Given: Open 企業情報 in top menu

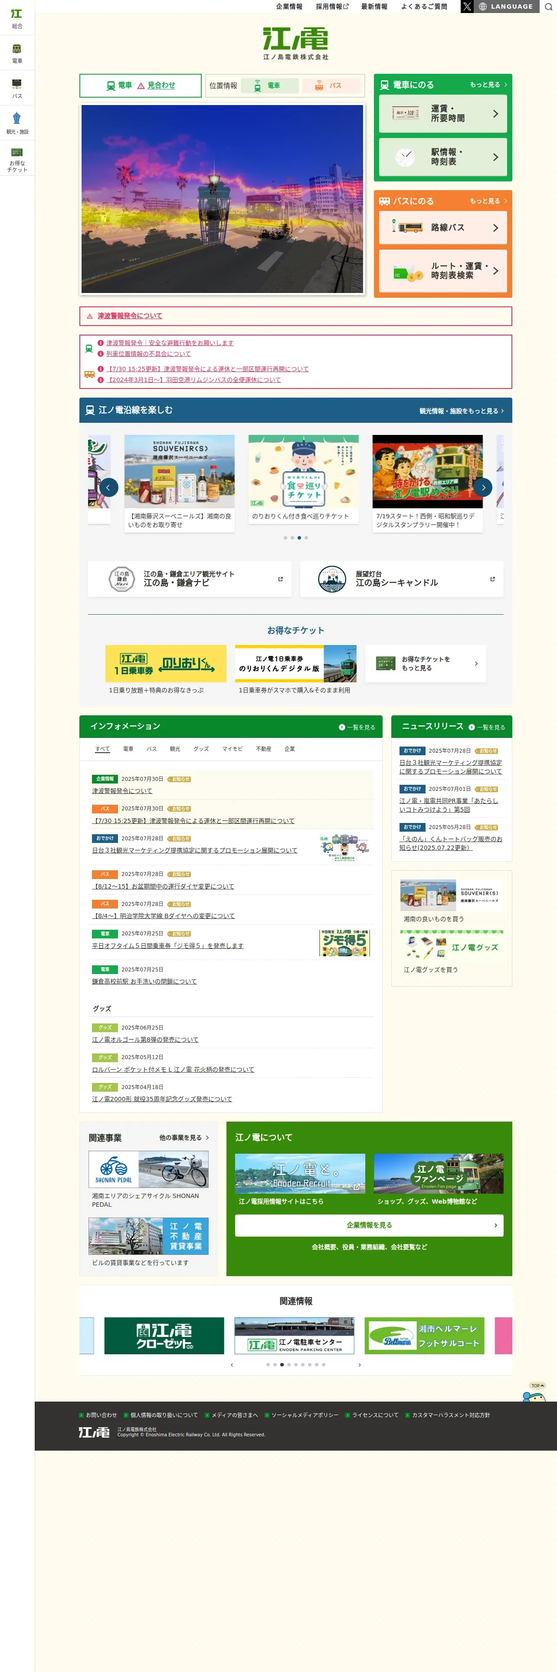Looking at the screenshot, I should 289,7.
